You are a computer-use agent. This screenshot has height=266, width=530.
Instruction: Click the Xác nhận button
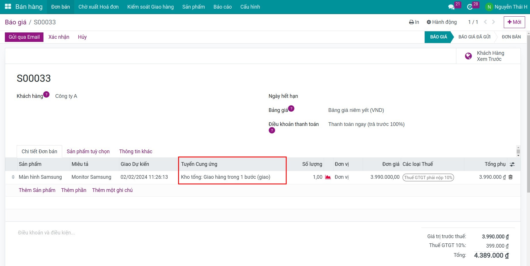(x=59, y=37)
